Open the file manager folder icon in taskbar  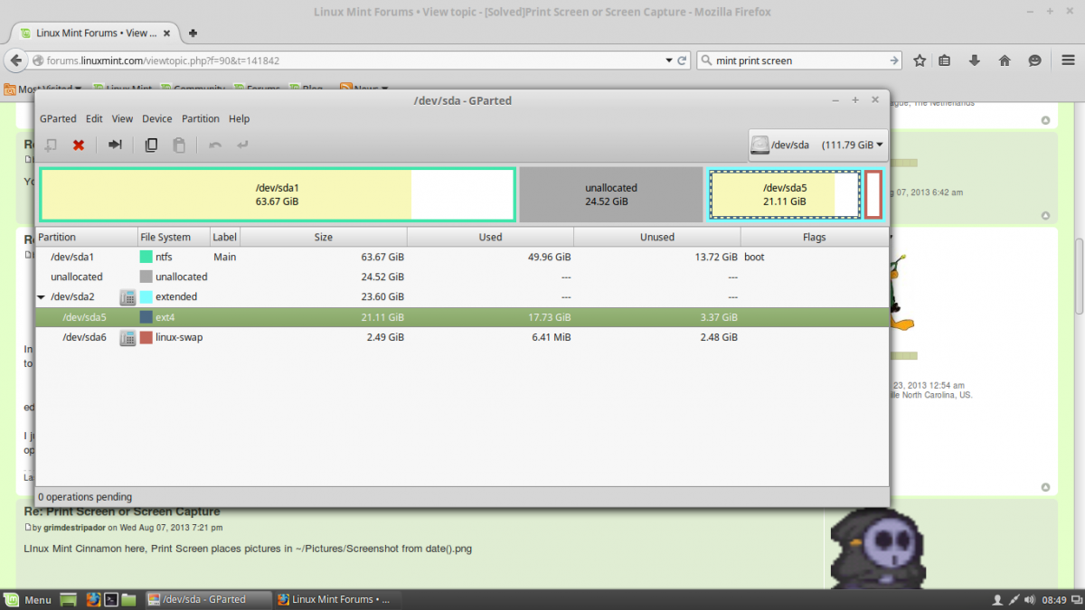(129, 599)
